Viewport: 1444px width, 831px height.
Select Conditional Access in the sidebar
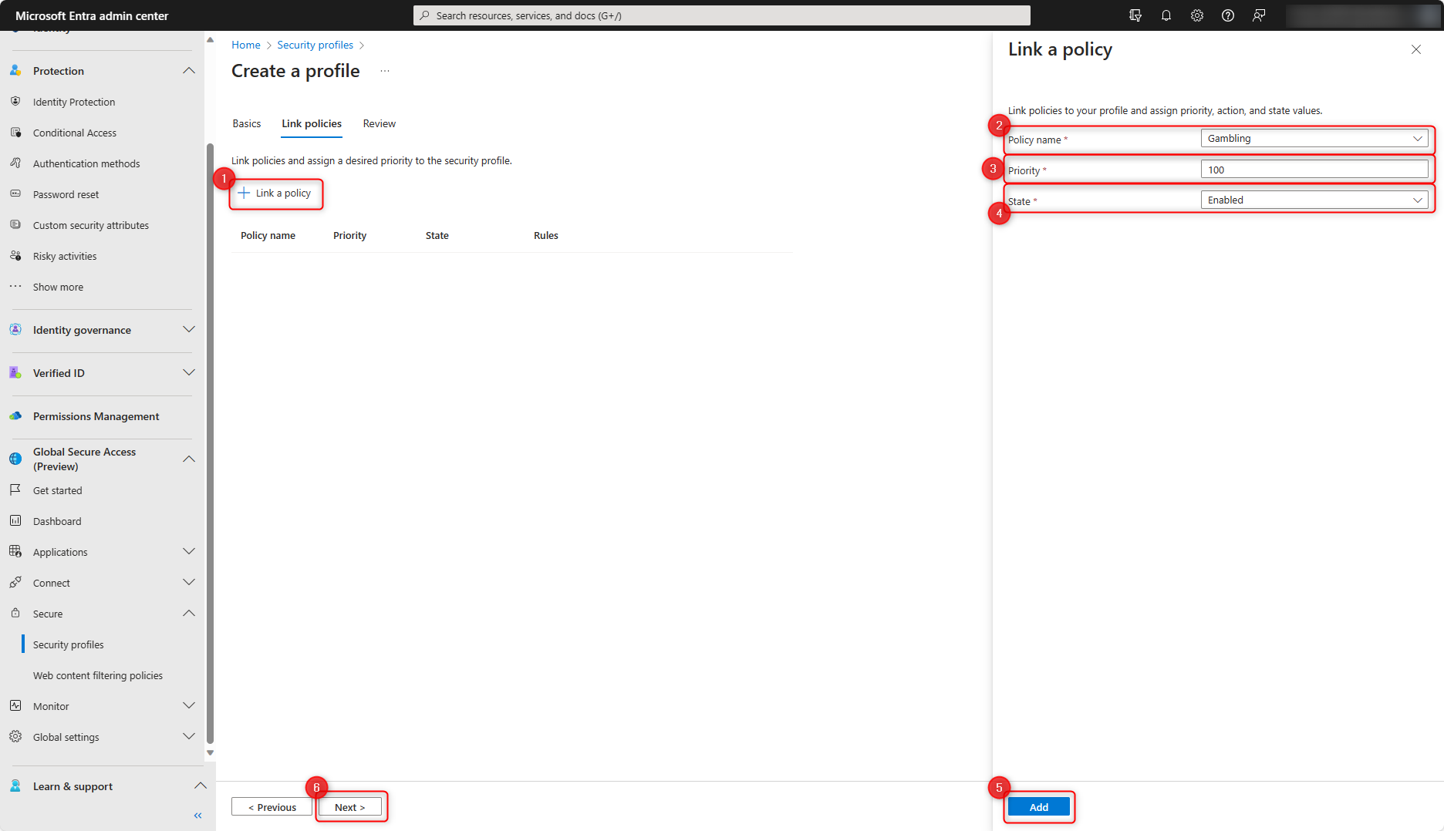pyautogui.click(x=74, y=132)
